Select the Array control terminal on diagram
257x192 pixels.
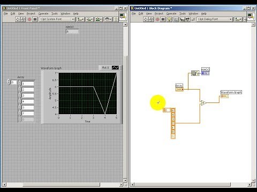click(179, 89)
